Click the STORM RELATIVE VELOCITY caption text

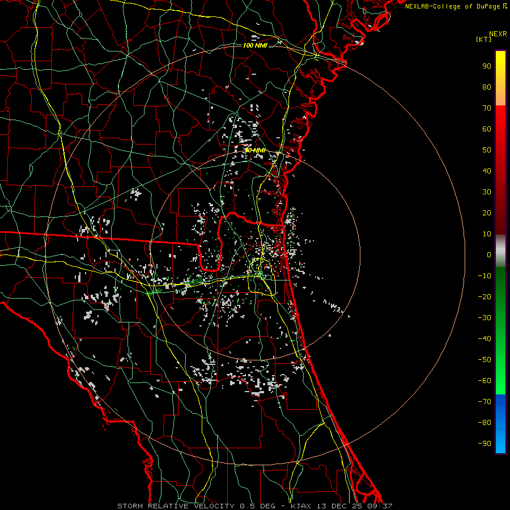pos(176,506)
